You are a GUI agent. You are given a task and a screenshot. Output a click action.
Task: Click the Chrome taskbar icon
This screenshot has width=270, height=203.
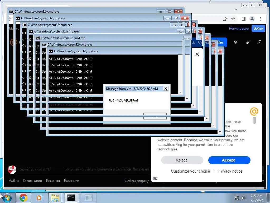tap(23, 198)
